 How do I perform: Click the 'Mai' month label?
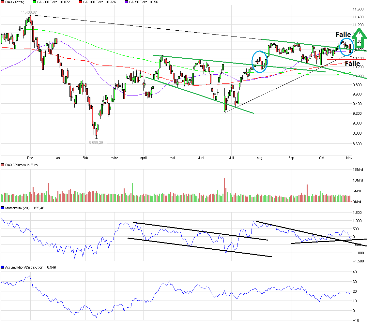(x=172, y=158)
